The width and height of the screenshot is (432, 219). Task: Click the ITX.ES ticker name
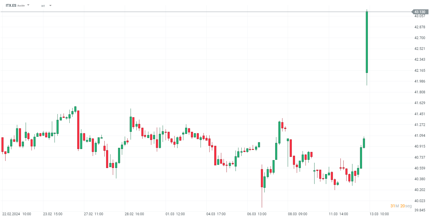click(x=11, y=6)
